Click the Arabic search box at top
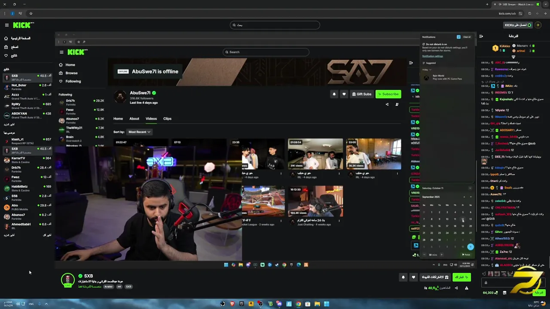Viewport: 550px width, 309px height. pos(275,25)
